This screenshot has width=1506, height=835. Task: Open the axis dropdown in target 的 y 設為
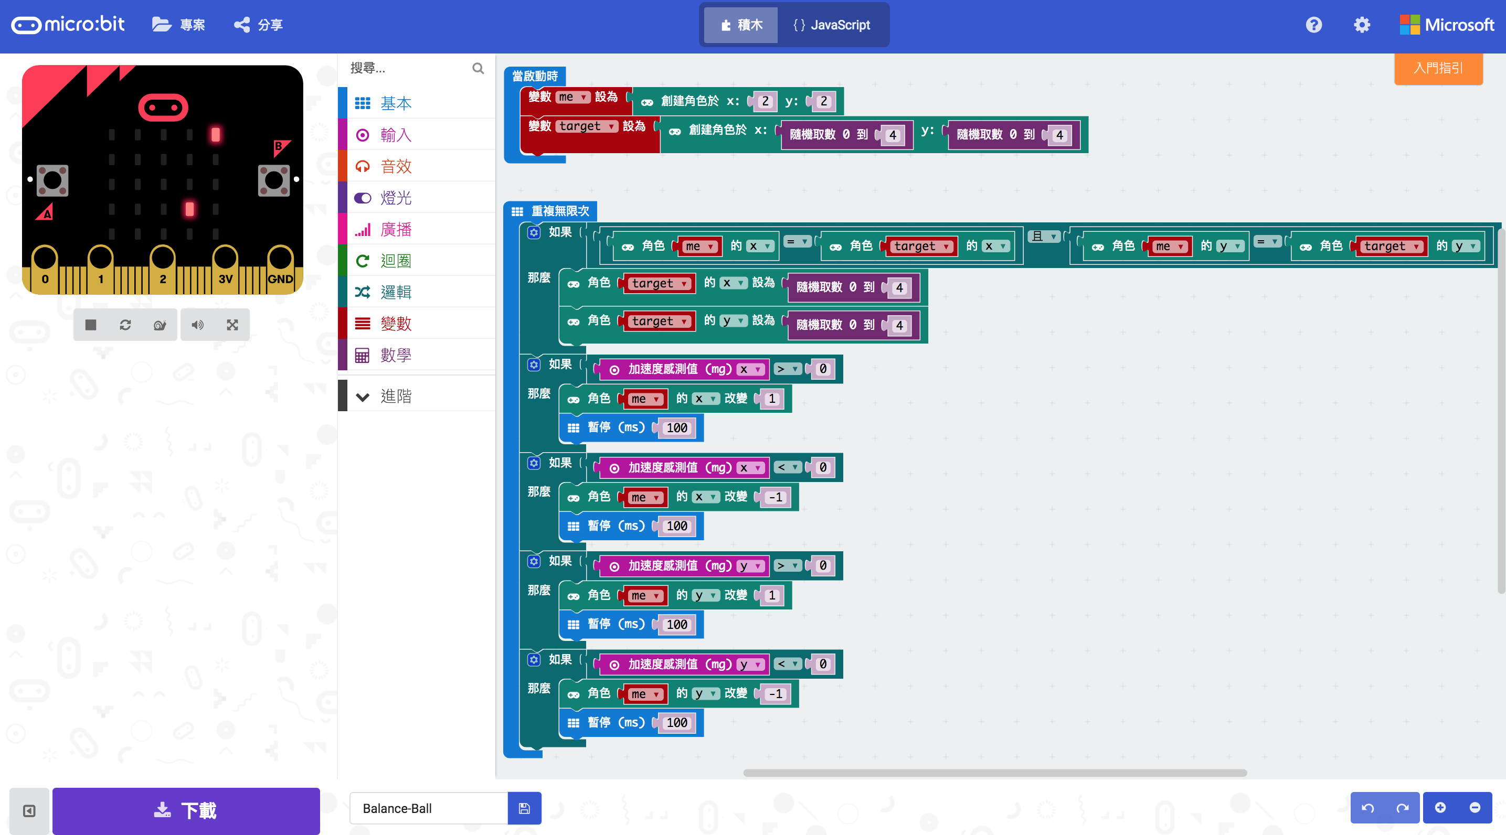coord(734,321)
